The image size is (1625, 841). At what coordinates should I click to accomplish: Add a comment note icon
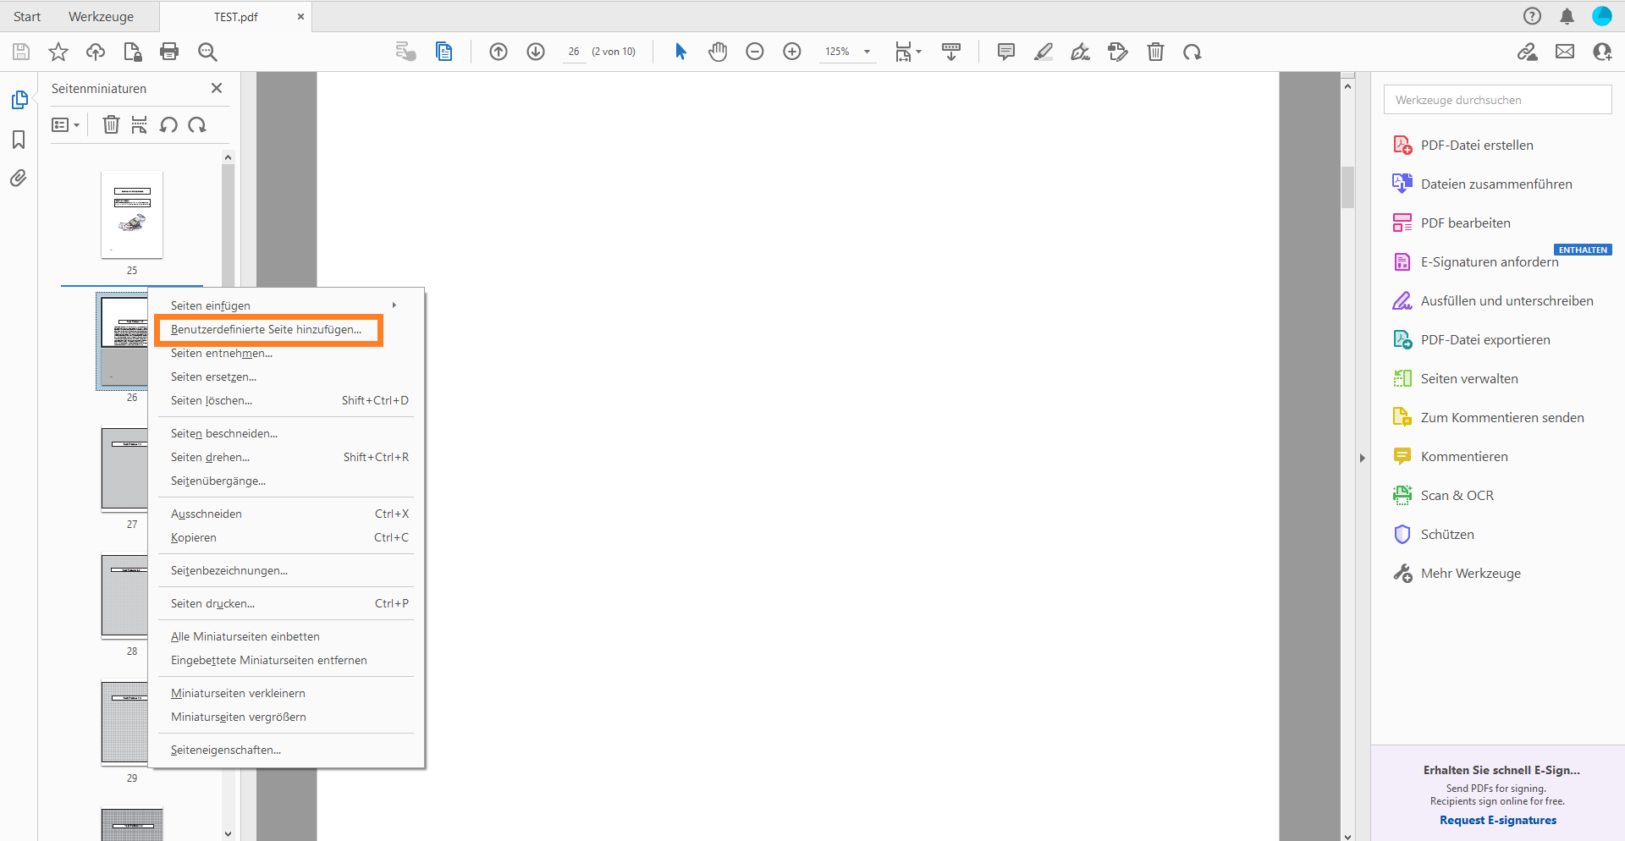(x=1006, y=52)
